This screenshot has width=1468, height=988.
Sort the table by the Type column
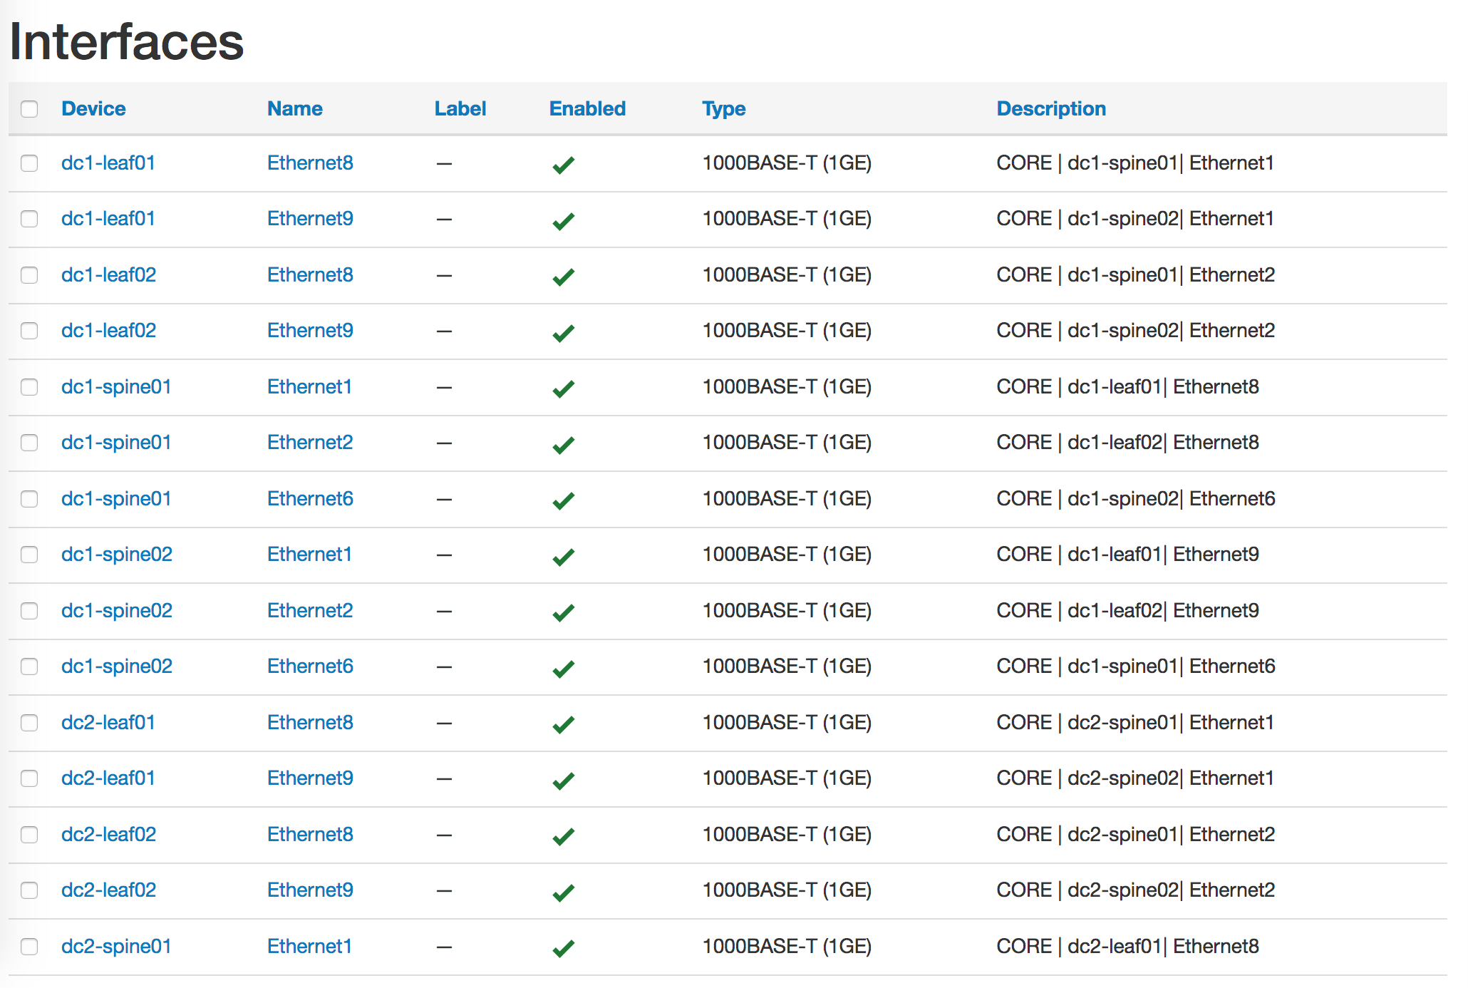(x=723, y=108)
